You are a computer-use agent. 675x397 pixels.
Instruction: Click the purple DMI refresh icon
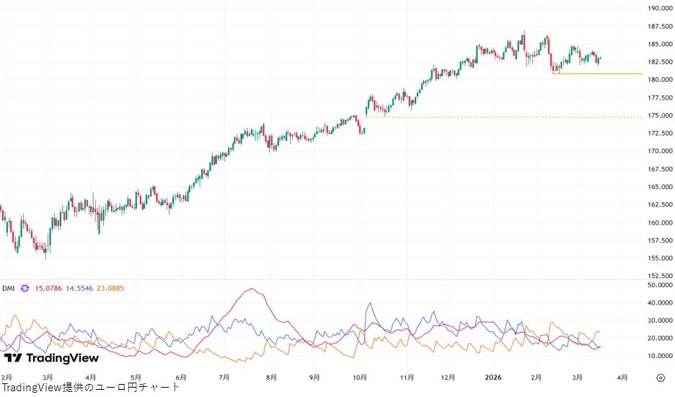click(25, 288)
